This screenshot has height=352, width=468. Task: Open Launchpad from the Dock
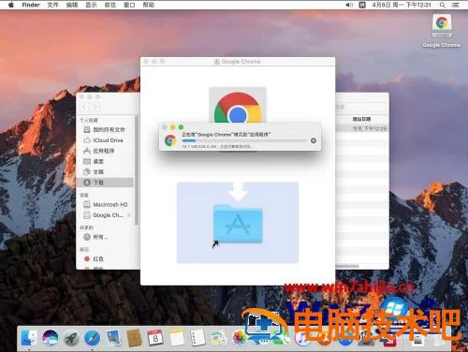[71, 338]
